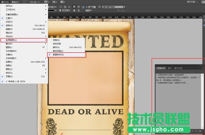
Task: Expand the 交互(V) submenu
Action: (x=24, y=22)
